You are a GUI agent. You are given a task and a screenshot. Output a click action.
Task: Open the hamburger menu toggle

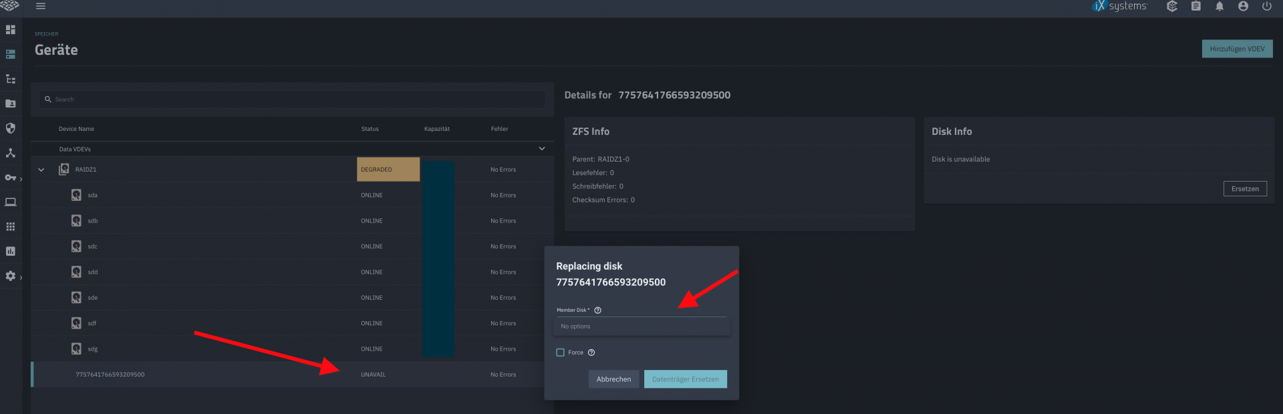click(41, 6)
